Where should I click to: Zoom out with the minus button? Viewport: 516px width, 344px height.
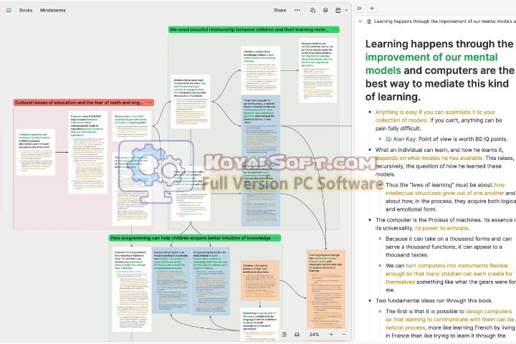click(344, 334)
